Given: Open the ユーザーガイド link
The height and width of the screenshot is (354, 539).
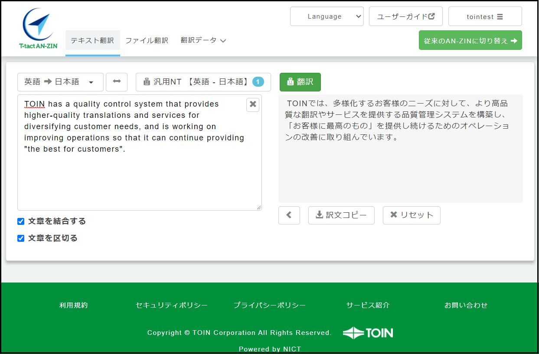Looking at the screenshot, I should (x=406, y=16).
